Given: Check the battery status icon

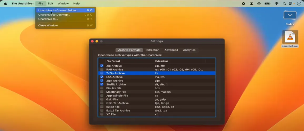Looking at the screenshot, I should click(268, 3).
